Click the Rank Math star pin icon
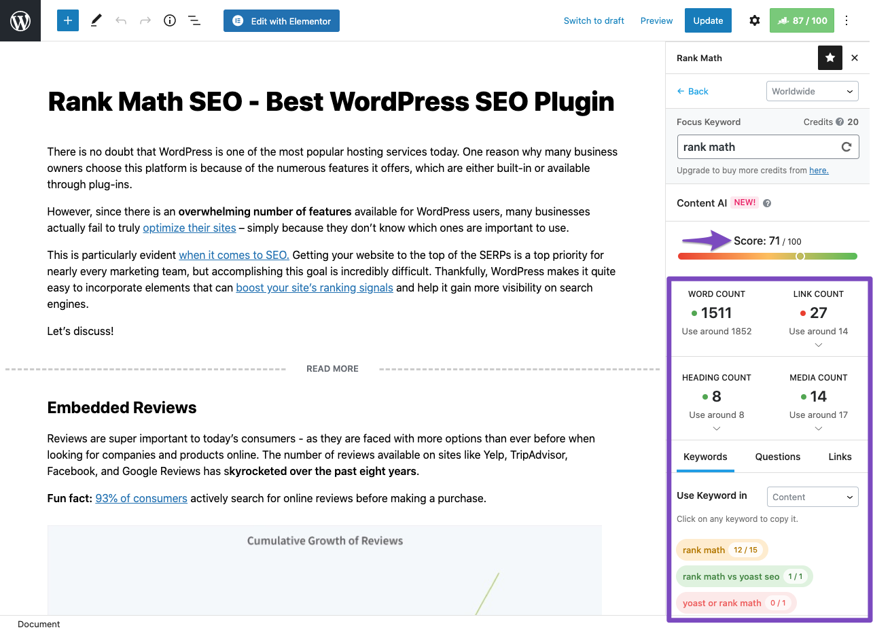Viewport: 873px width, 632px height. 830,58
